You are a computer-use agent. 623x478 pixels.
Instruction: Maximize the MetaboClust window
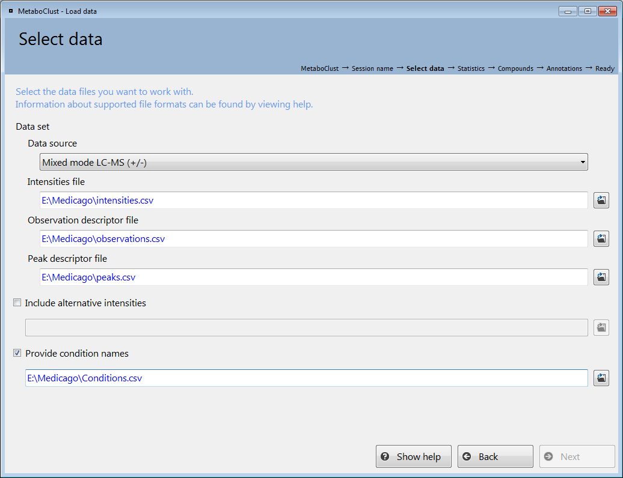588,11
